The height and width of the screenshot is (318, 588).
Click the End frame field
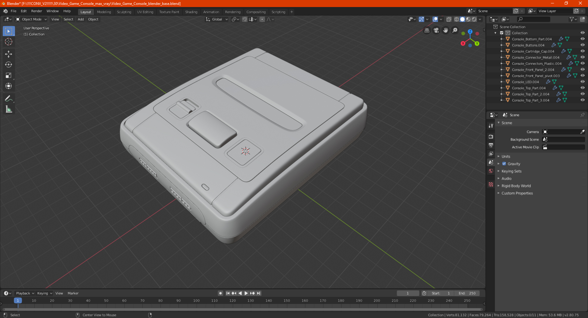click(467, 293)
